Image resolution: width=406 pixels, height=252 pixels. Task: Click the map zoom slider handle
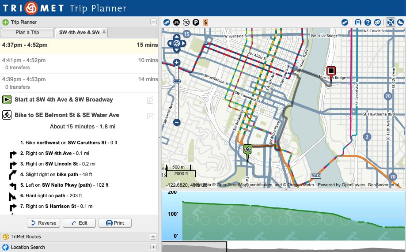[x=177, y=82]
